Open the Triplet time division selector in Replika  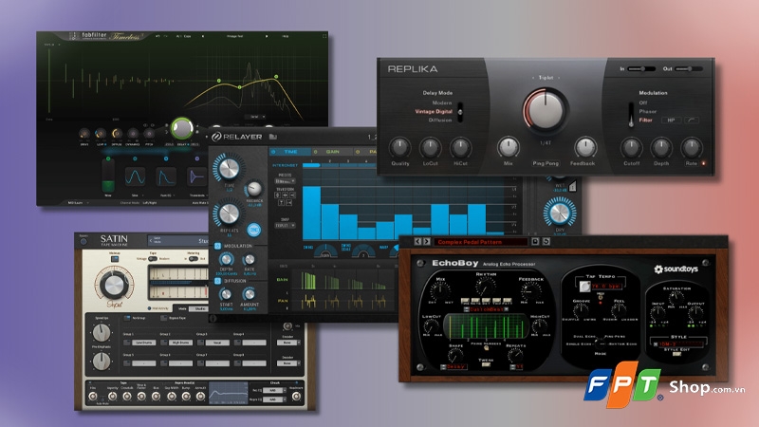[546, 78]
